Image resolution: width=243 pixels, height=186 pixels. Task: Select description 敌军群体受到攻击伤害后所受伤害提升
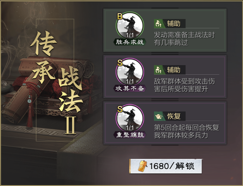(x=185, y=85)
